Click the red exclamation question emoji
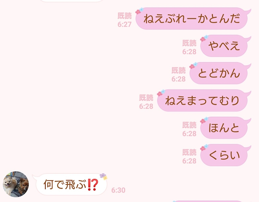Image resolution: width=259 pixels, height=202 pixels. (x=93, y=185)
